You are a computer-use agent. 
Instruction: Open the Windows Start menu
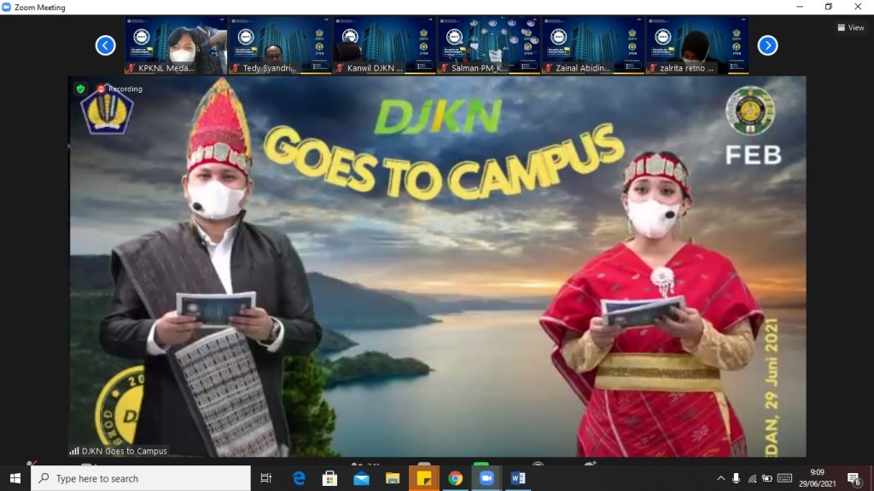[x=16, y=478]
